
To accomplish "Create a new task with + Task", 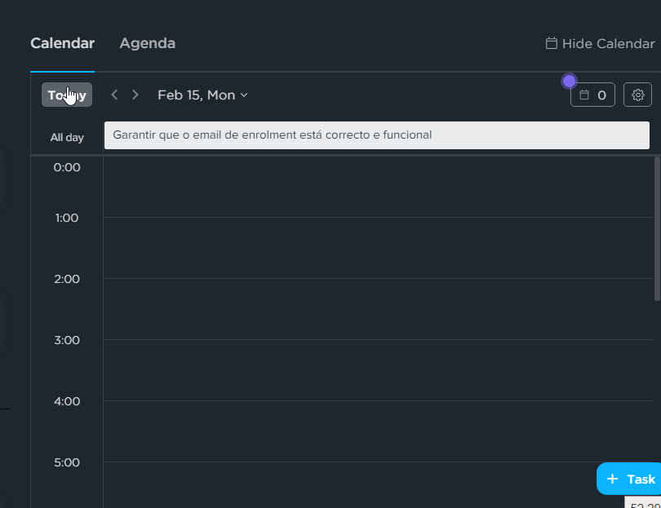I will 630,479.
